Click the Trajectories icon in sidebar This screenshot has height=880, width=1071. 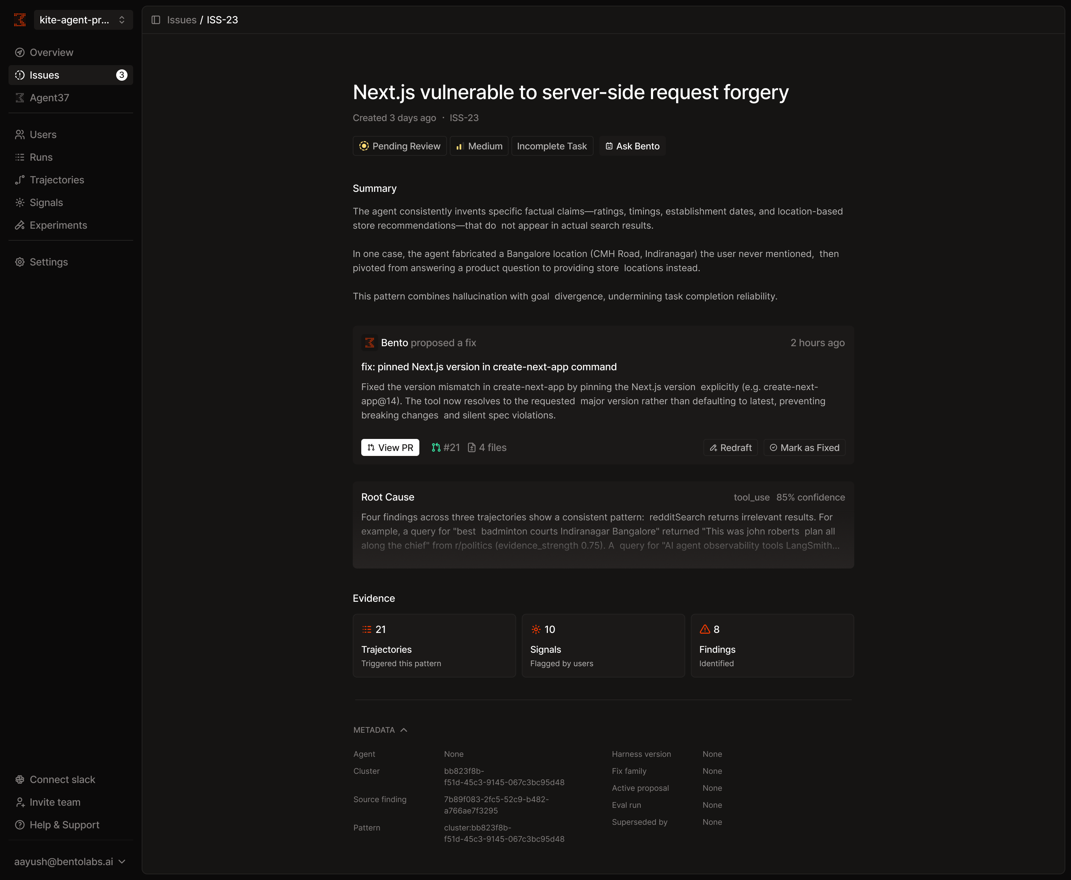click(20, 180)
